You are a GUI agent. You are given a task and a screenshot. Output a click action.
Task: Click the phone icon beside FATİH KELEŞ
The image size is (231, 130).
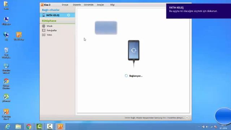point(44,15)
